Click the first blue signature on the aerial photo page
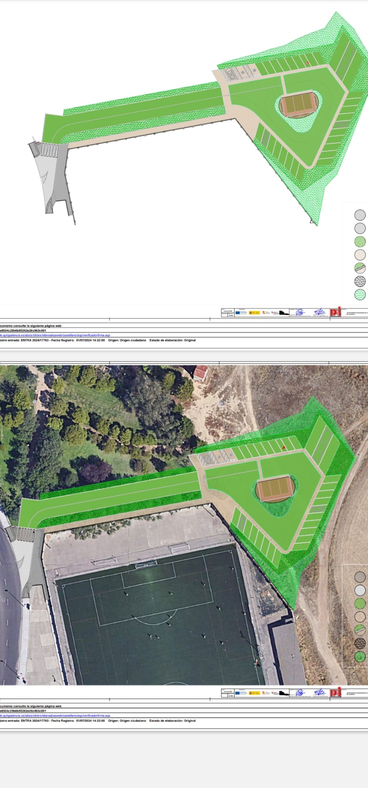This screenshot has height=788, width=368. 300,693
